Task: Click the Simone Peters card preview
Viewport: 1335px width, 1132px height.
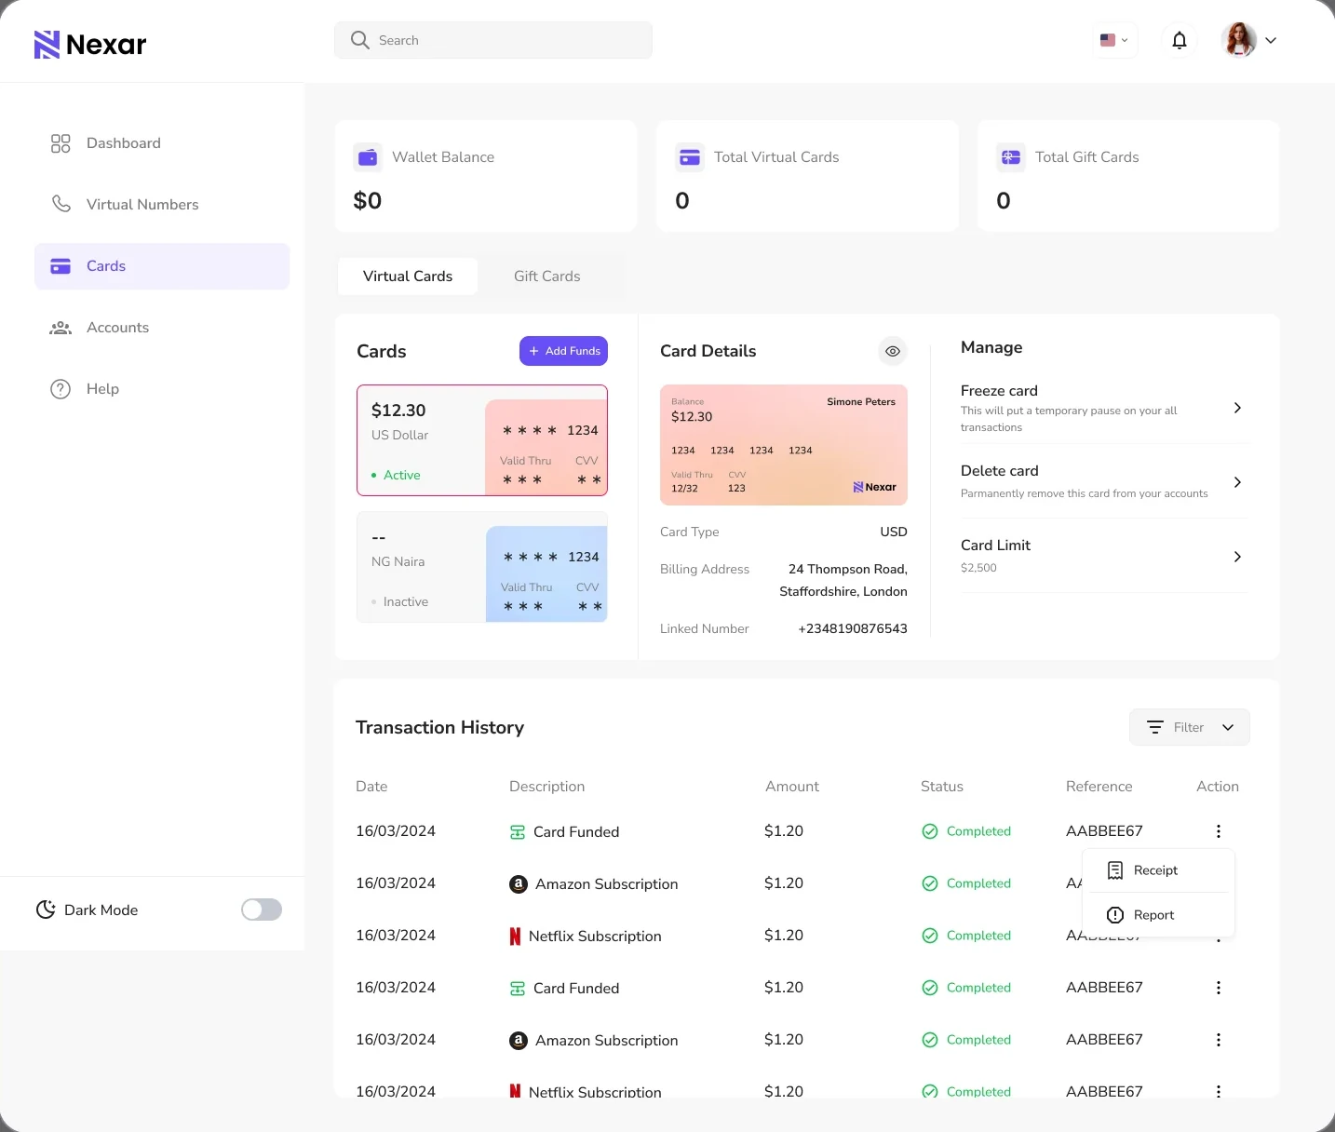Action: tap(784, 445)
